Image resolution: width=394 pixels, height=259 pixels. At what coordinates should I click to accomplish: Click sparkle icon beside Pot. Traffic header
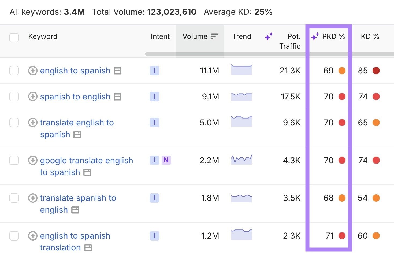(x=269, y=36)
